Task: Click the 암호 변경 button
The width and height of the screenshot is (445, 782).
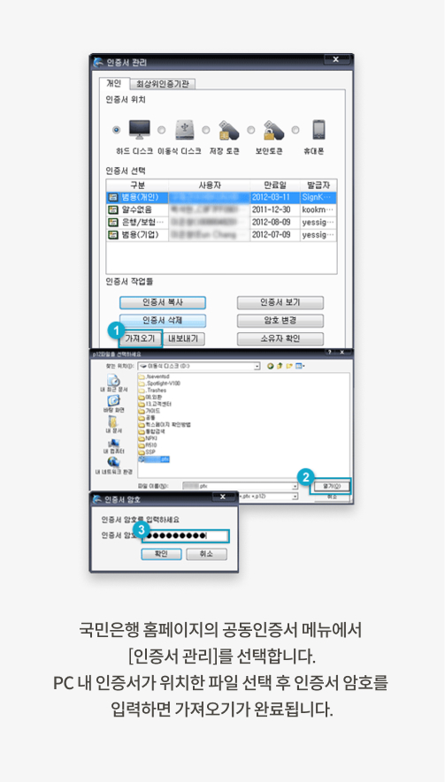Action: 280,321
